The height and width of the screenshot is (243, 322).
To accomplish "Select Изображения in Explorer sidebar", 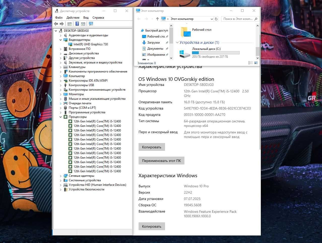I will pos(156,55).
